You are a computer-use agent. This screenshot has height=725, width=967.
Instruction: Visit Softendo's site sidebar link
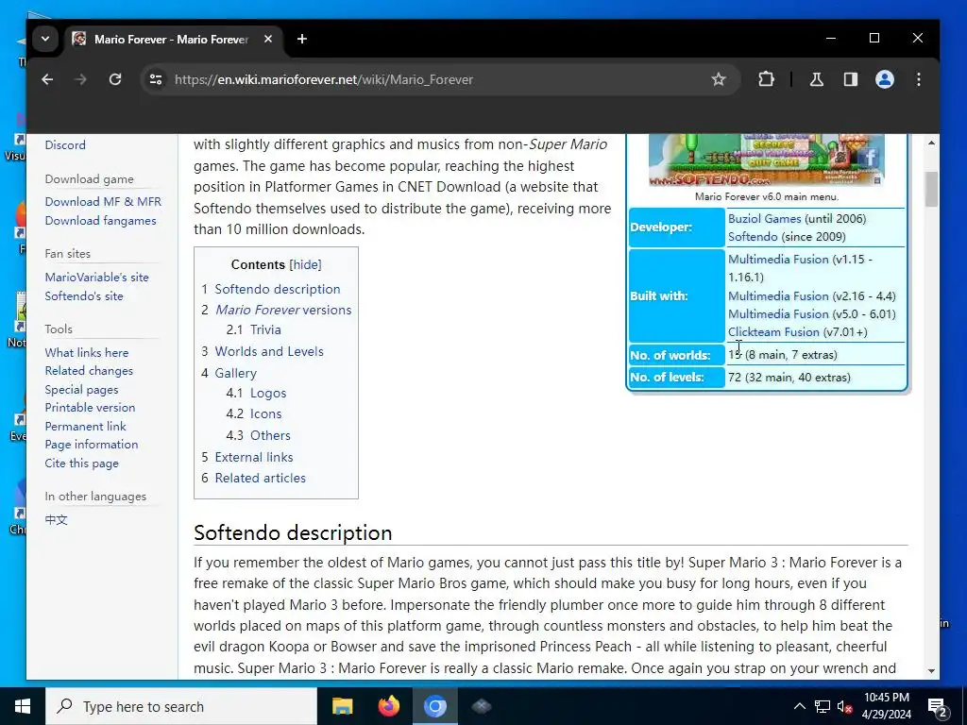point(84,295)
